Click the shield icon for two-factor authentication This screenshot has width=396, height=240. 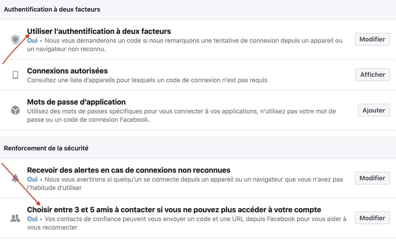15,40
